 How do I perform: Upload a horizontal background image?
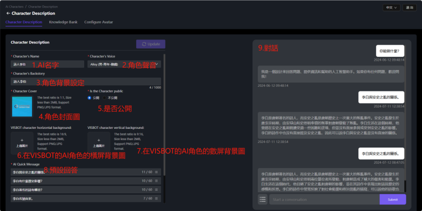coord(22,143)
